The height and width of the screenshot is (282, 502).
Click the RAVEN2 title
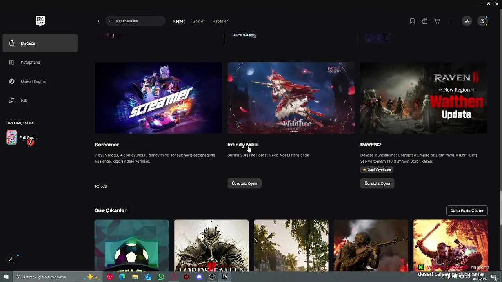[x=371, y=145]
